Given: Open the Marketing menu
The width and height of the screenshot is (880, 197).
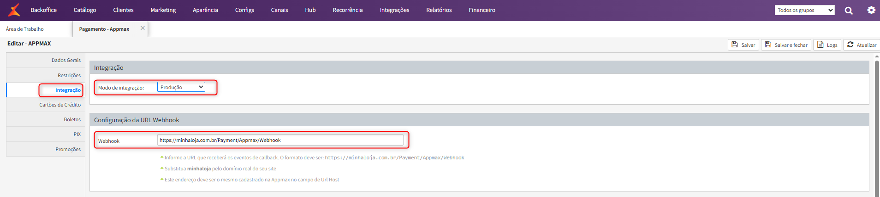Looking at the screenshot, I should 163,10.
